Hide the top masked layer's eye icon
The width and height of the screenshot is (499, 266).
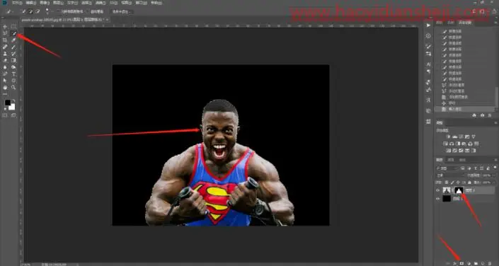(x=438, y=190)
